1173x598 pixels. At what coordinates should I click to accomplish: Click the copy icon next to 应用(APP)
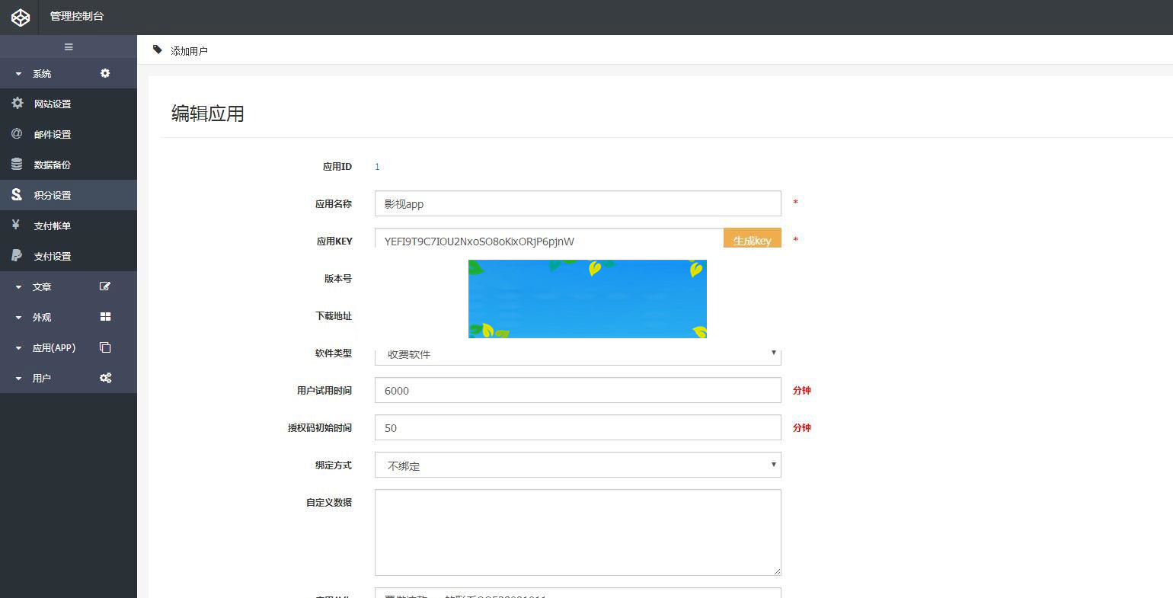pyautogui.click(x=105, y=347)
